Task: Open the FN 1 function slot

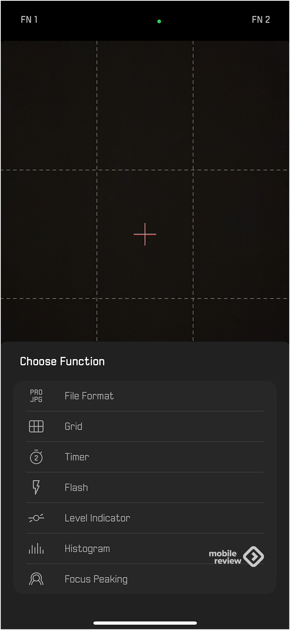Action: coord(29,20)
